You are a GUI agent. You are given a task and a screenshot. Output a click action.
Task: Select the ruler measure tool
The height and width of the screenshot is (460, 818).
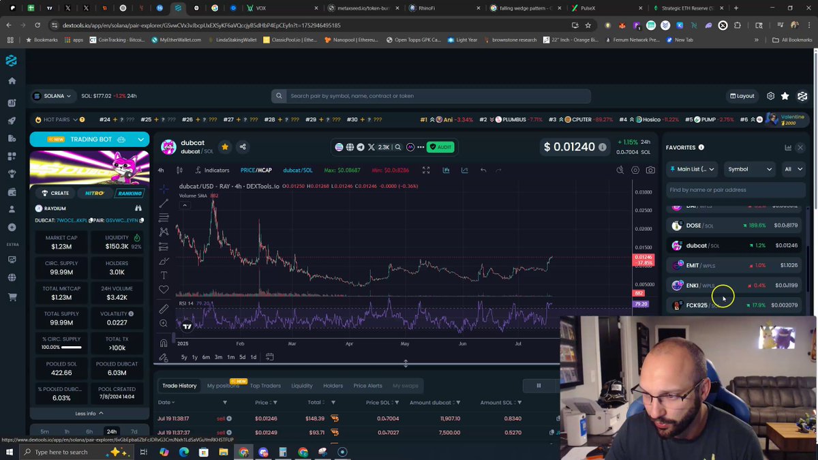pyautogui.click(x=164, y=309)
